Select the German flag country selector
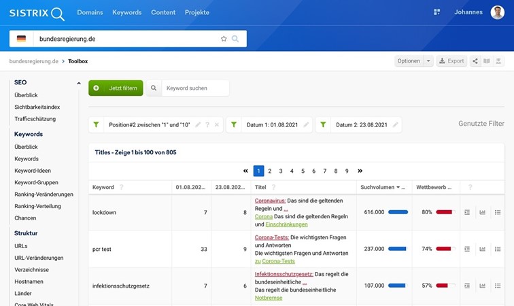Viewport: 514px width, 306px height. (x=21, y=39)
